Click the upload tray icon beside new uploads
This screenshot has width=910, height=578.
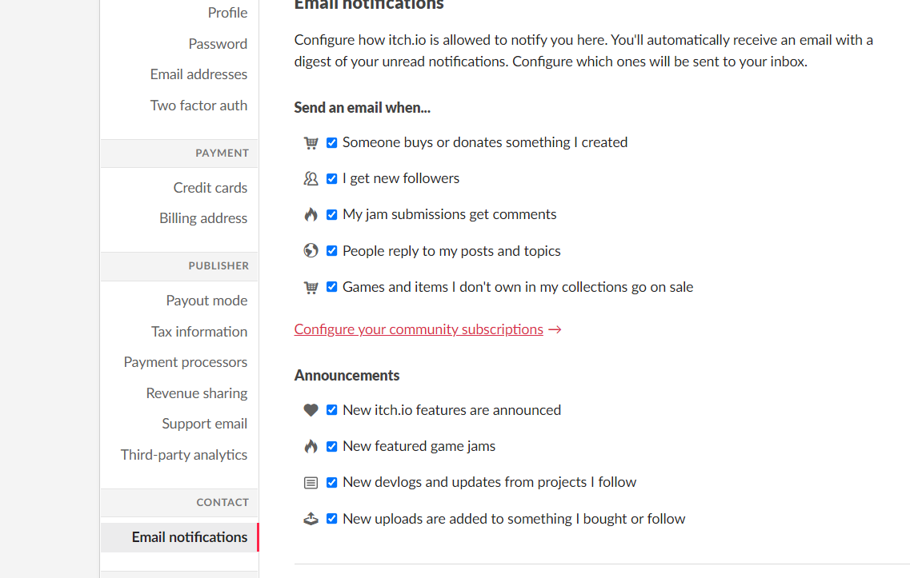tap(311, 519)
